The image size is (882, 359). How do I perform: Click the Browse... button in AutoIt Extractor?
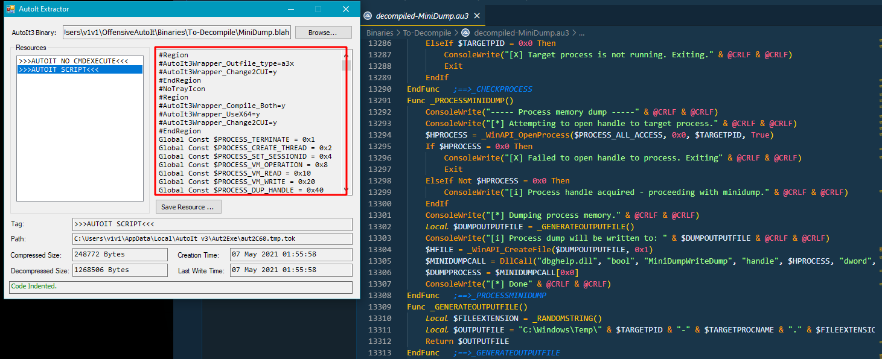pos(323,32)
